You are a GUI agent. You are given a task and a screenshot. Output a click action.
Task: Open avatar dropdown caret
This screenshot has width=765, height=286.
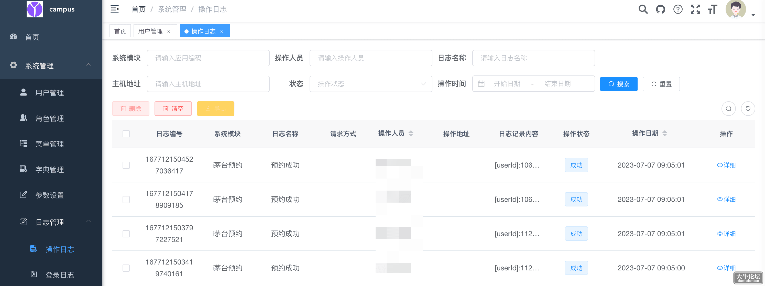(753, 15)
